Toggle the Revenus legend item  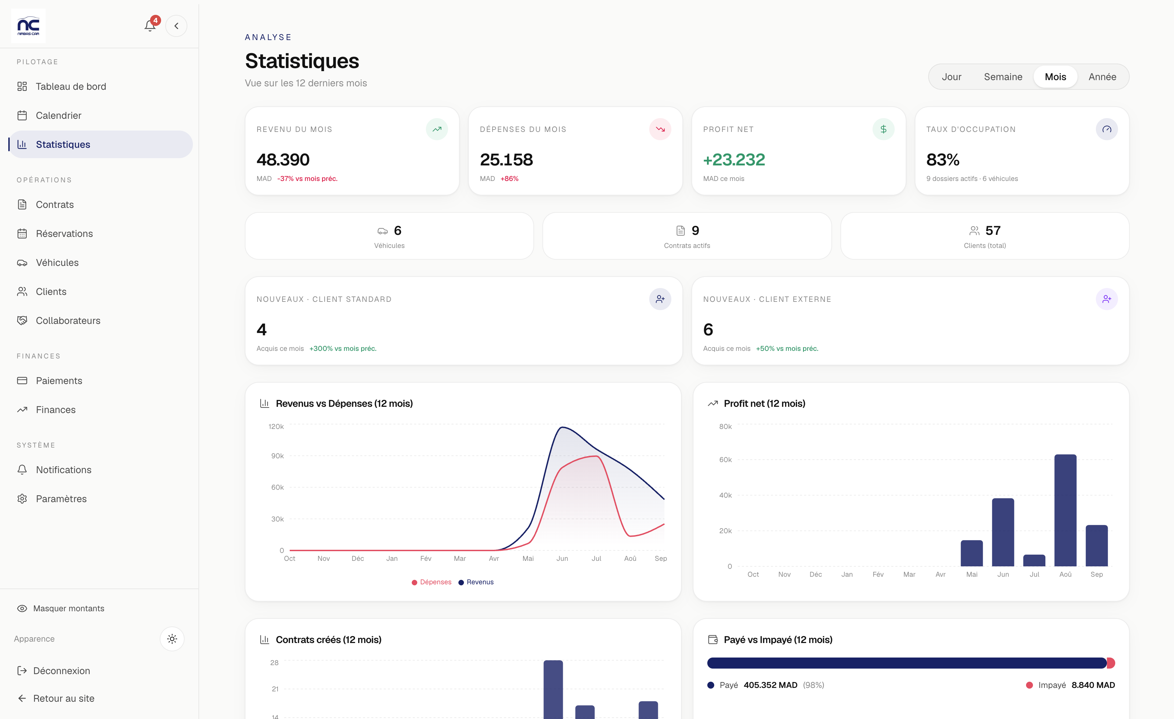pyautogui.click(x=476, y=583)
